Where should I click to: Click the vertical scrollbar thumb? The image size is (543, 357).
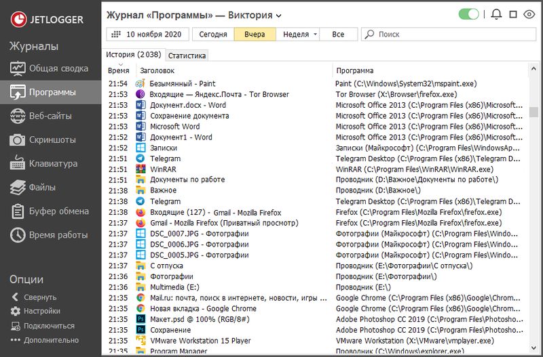tap(534, 112)
